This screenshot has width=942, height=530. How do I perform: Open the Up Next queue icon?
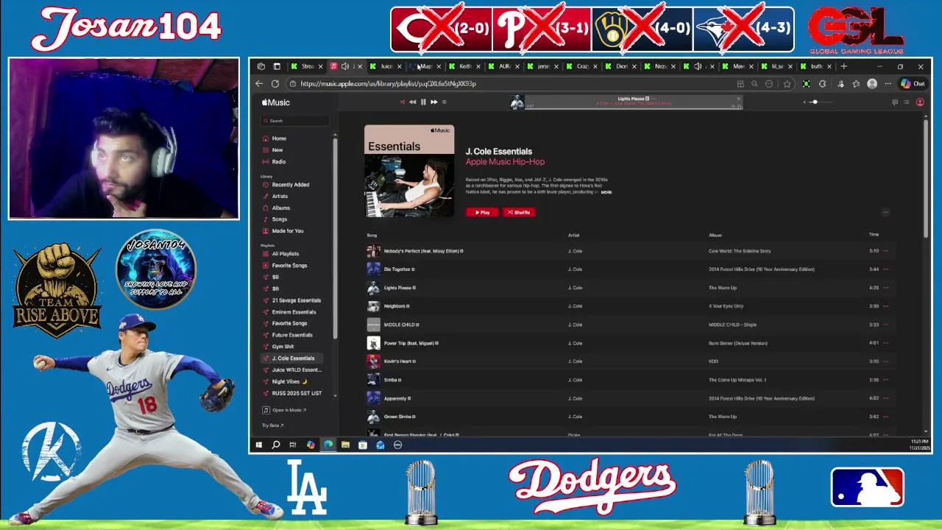907,102
